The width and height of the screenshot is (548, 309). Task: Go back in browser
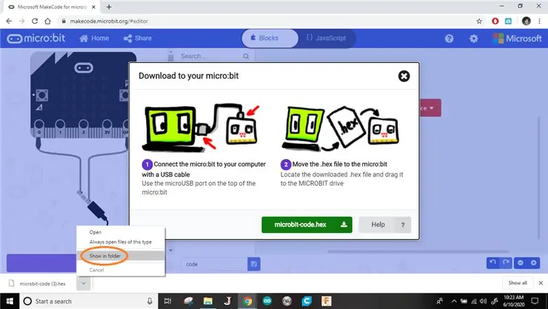point(9,21)
